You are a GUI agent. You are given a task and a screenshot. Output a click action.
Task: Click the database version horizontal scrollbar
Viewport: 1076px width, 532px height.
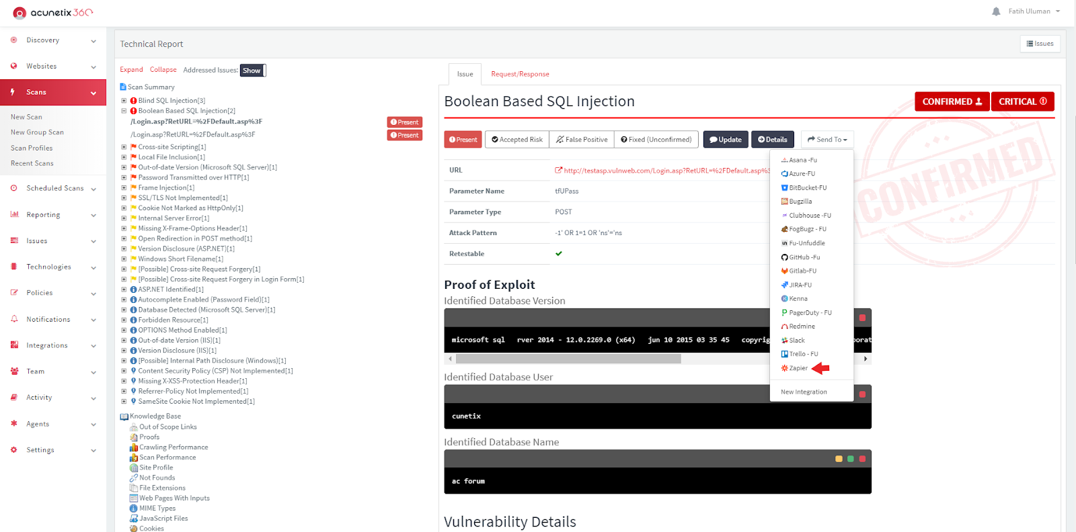click(x=568, y=359)
